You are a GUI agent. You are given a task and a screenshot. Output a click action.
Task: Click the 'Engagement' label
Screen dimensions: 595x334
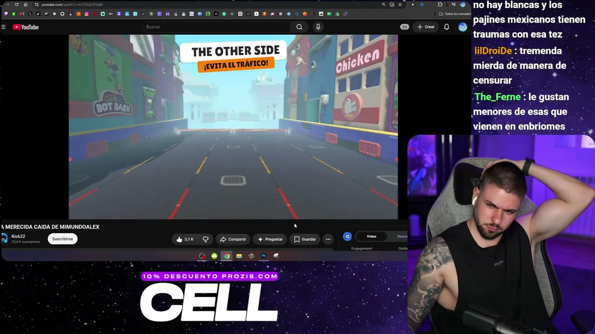tap(362, 249)
